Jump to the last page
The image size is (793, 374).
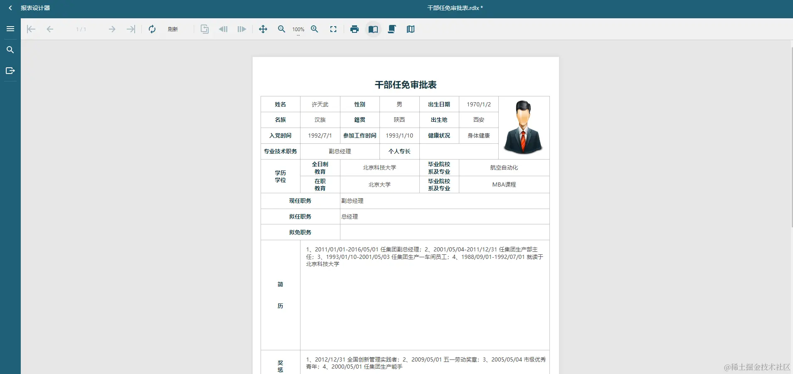click(131, 29)
